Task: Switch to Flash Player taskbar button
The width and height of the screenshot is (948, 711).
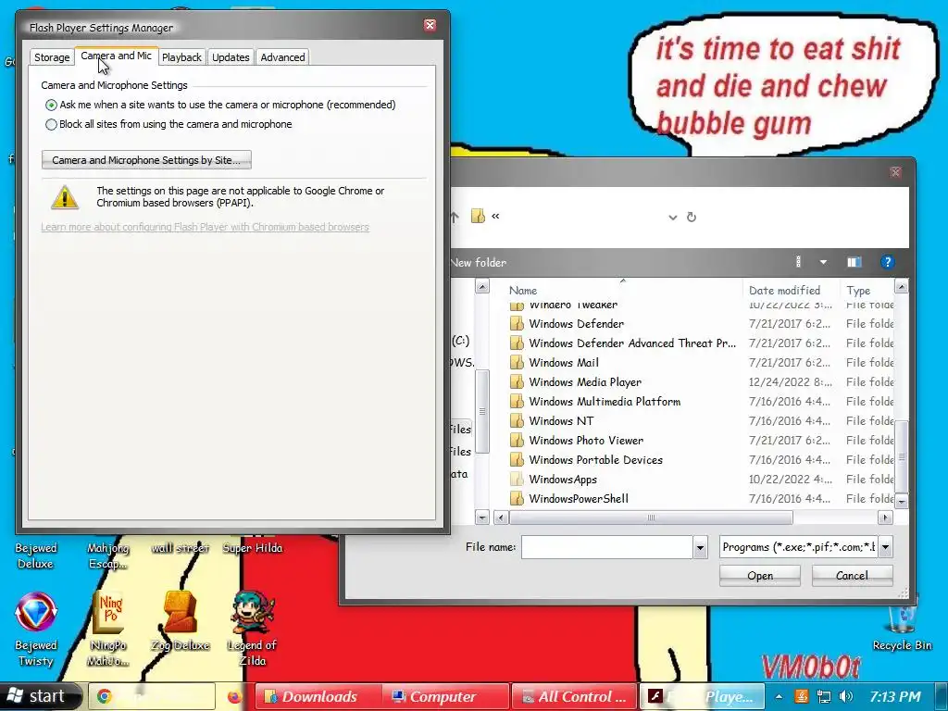Action: 702,696
